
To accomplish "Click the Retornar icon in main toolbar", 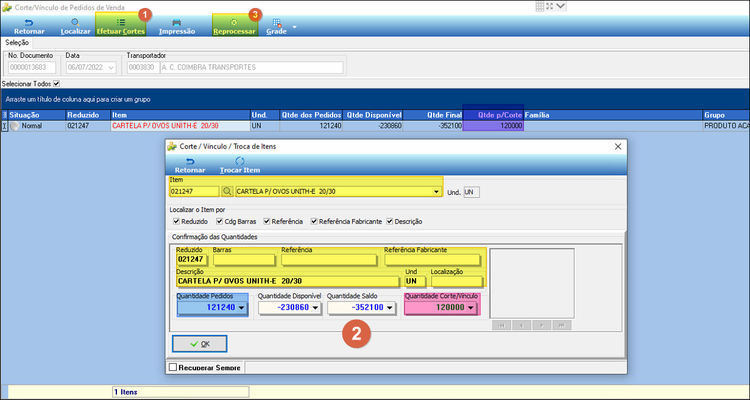I will [29, 22].
